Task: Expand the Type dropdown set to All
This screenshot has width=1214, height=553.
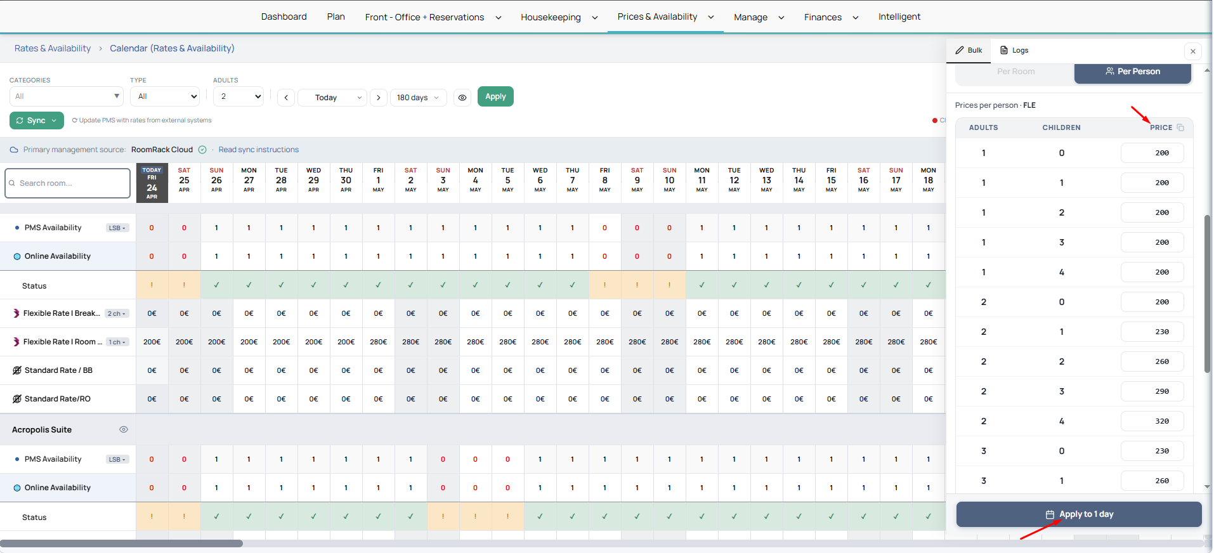Action: (x=166, y=96)
